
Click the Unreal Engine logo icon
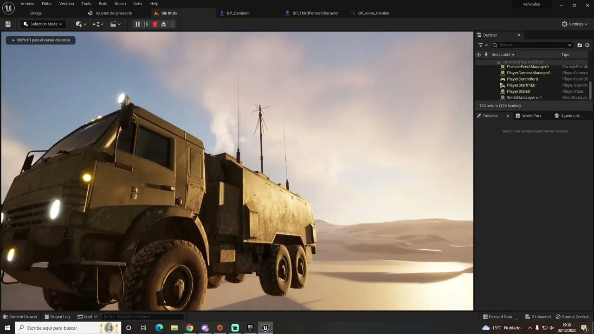click(8, 8)
